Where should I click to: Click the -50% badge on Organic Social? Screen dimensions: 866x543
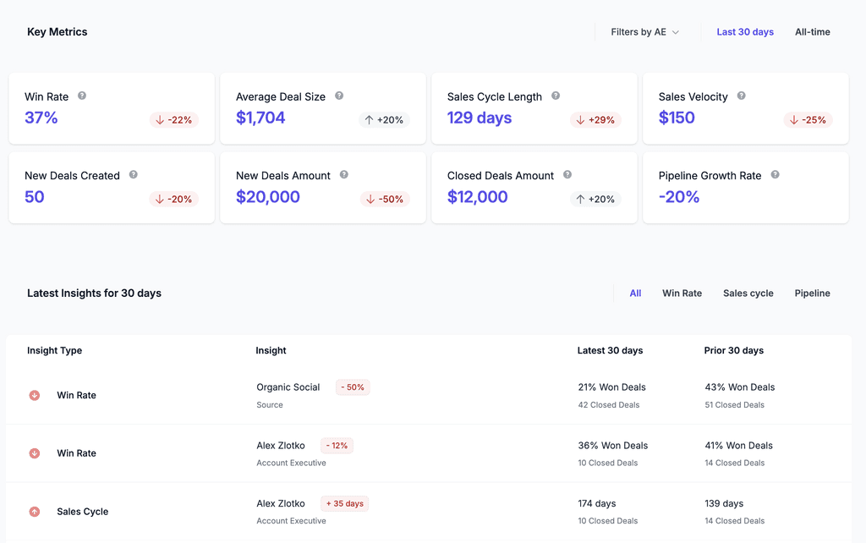352,387
